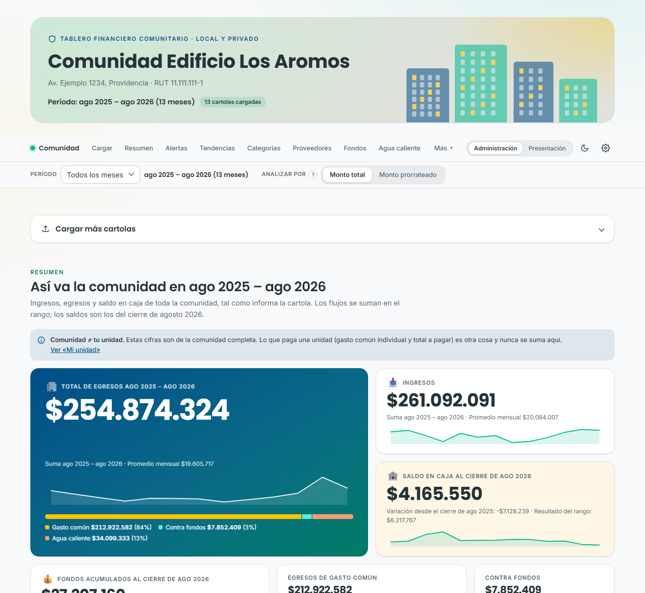Click the egresos trend chart in blue card

pyautogui.click(x=199, y=491)
